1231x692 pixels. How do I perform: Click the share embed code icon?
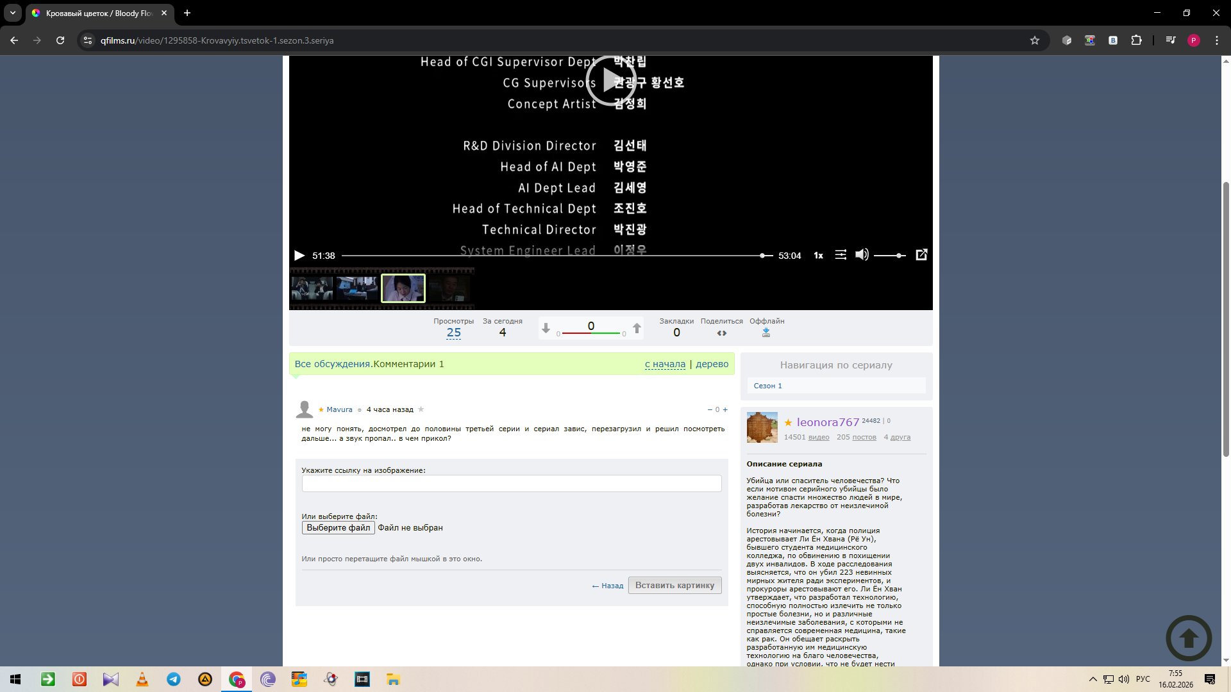point(721,333)
